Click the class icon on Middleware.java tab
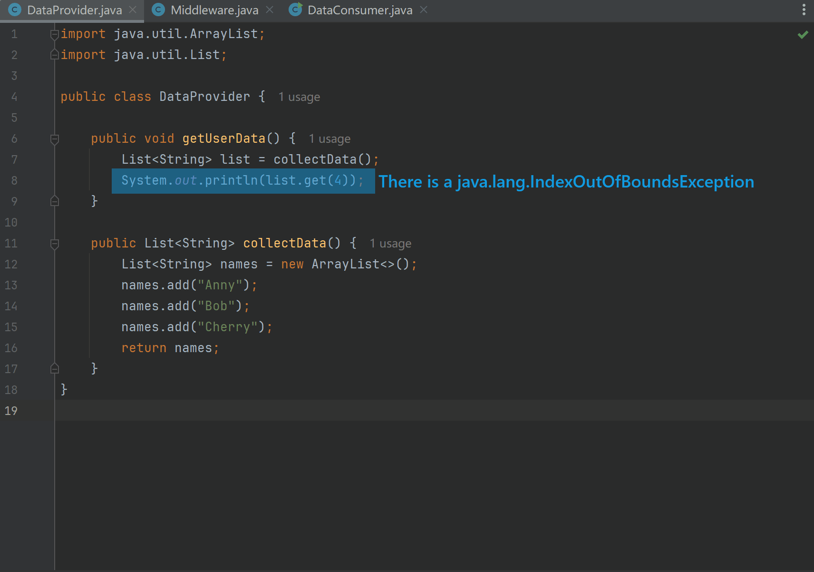Image resolution: width=814 pixels, height=572 pixels. tap(158, 10)
